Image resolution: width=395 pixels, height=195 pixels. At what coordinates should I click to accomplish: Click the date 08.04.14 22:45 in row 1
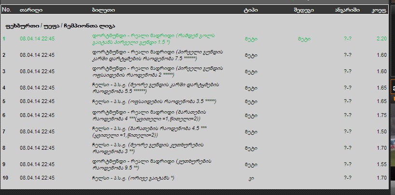(x=37, y=39)
